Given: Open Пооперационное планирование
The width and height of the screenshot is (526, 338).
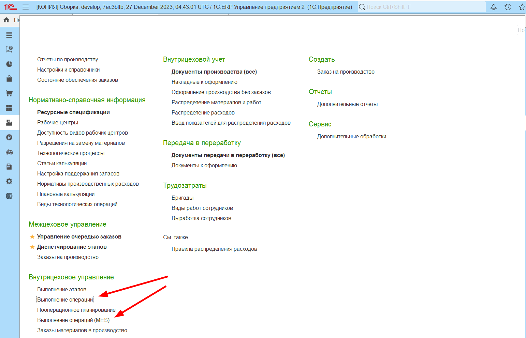Looking at the screenshot, I should (76, 310).
